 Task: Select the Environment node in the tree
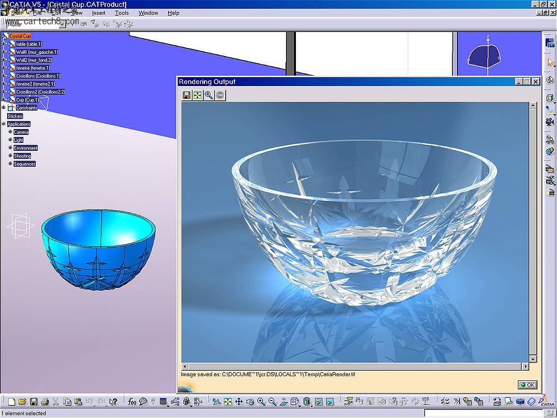point(26,148)
